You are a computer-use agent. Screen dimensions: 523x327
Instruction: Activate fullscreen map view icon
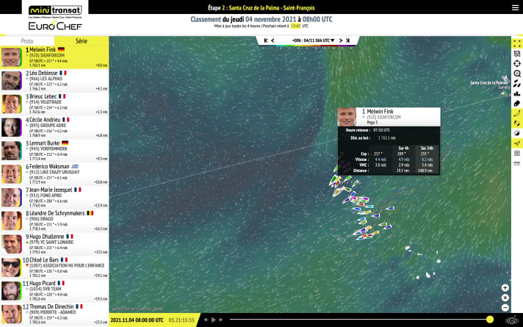(x=517, y=44)
